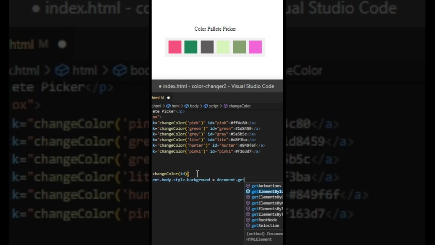The width and height of the screenshot is (435, 245).
Task: Open the html breadcrumb segment
Action: [176, 106]
